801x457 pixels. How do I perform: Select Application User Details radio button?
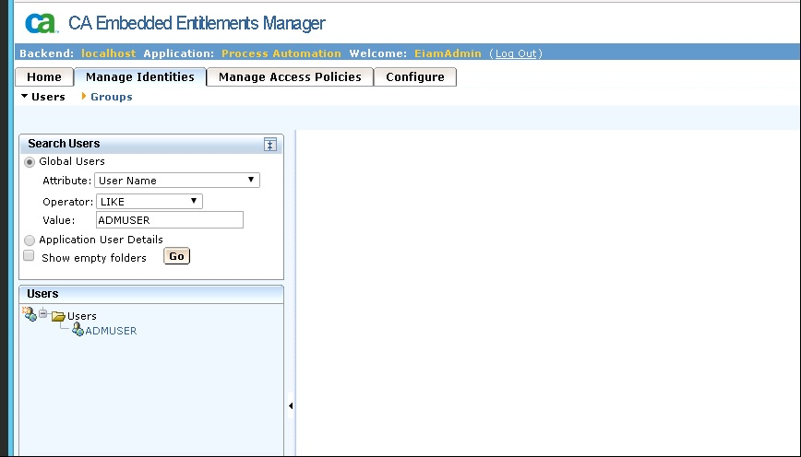coord(30,240)
